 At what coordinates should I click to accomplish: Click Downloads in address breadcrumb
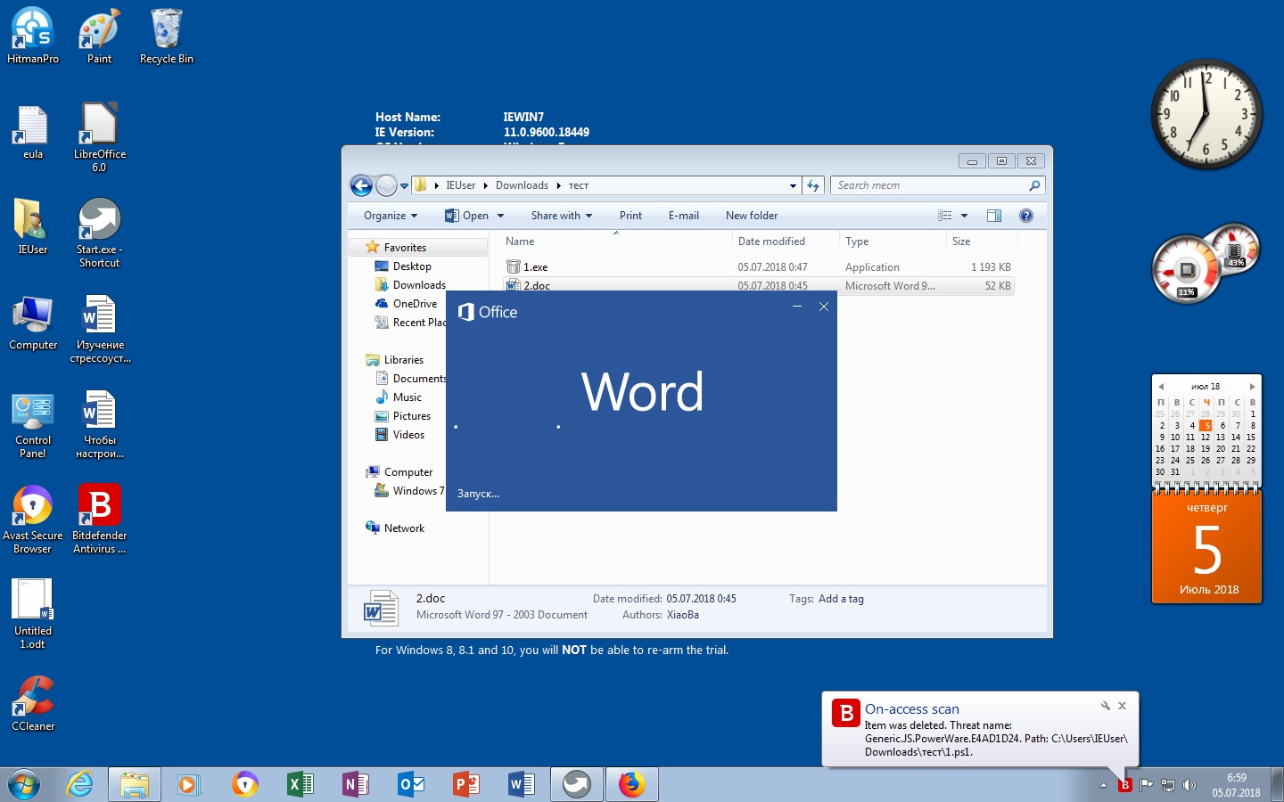point(522,185)
